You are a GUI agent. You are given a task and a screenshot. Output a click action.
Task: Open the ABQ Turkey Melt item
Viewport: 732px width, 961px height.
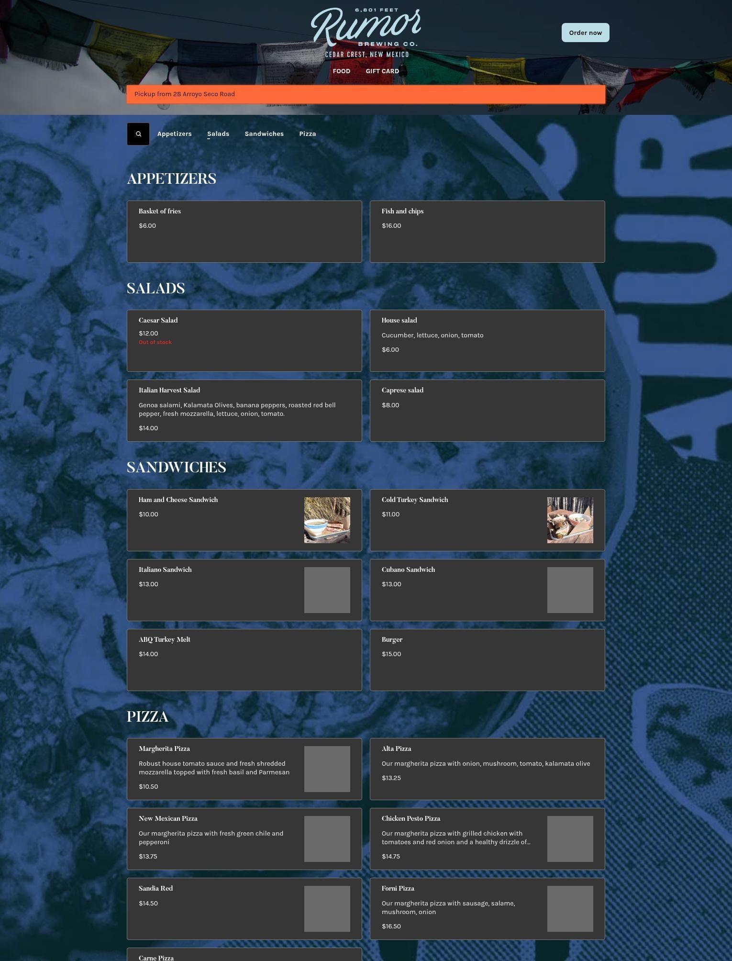244,660
